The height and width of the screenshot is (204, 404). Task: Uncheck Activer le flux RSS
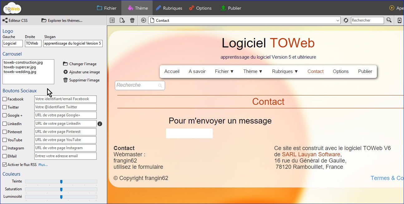pos(5,164)
